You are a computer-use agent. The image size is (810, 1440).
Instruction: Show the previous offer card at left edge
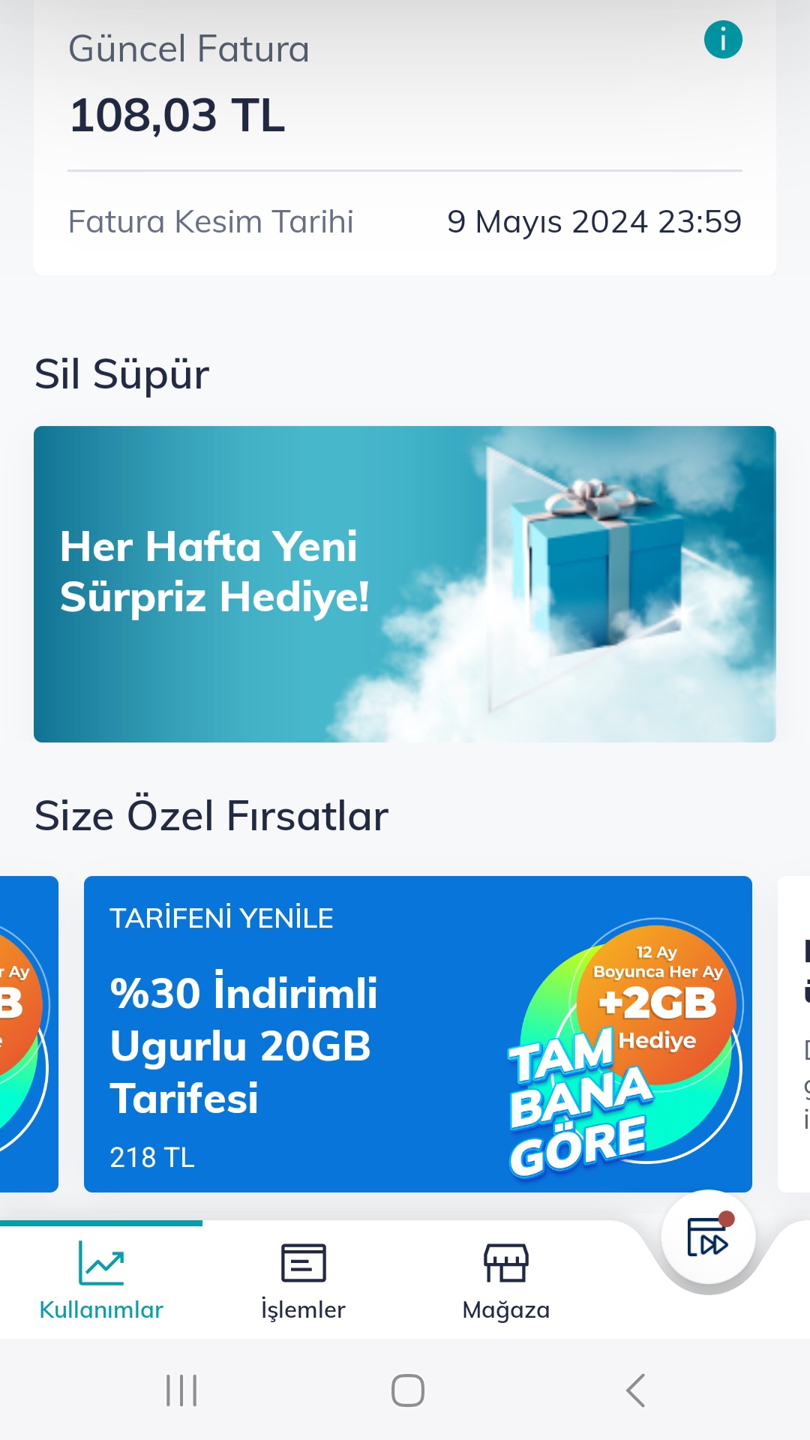tap(28, 1034)
